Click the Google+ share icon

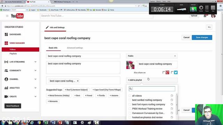167,73
